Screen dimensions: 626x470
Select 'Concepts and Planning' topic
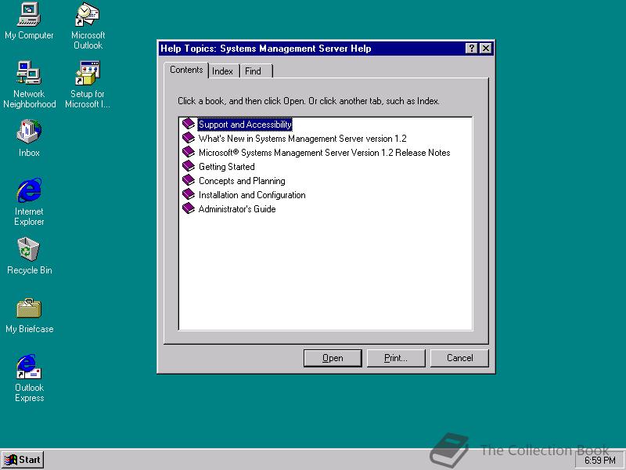(242, 181)
